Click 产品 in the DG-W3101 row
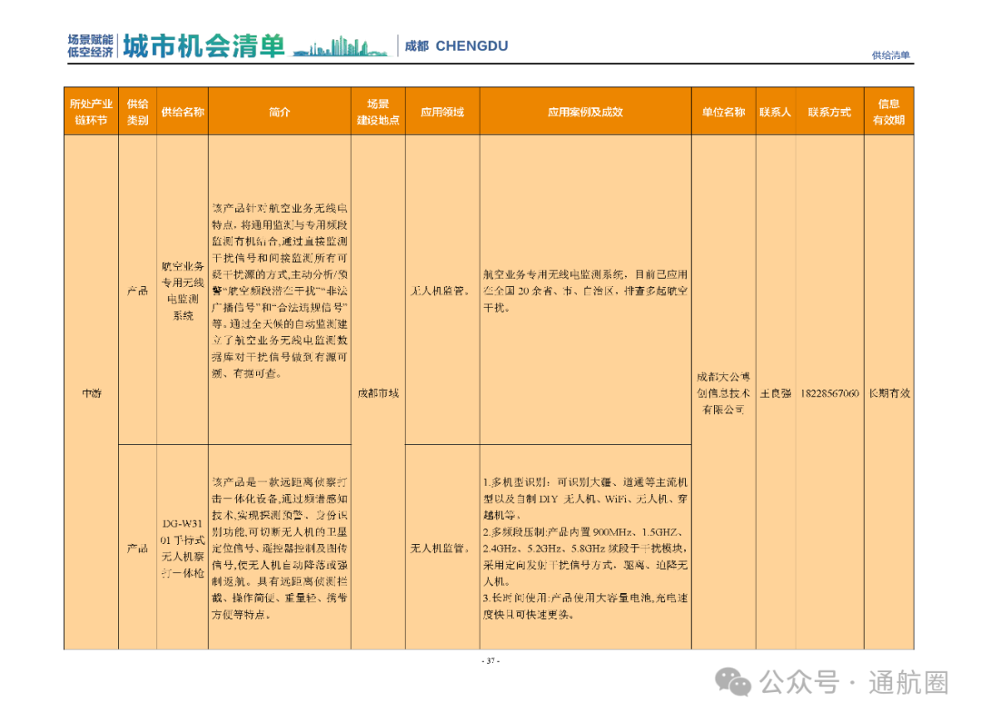 coord(138,548)
